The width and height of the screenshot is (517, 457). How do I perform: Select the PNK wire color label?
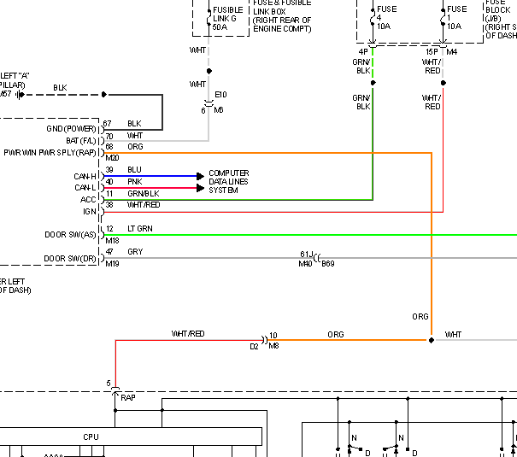click(135, 182)
